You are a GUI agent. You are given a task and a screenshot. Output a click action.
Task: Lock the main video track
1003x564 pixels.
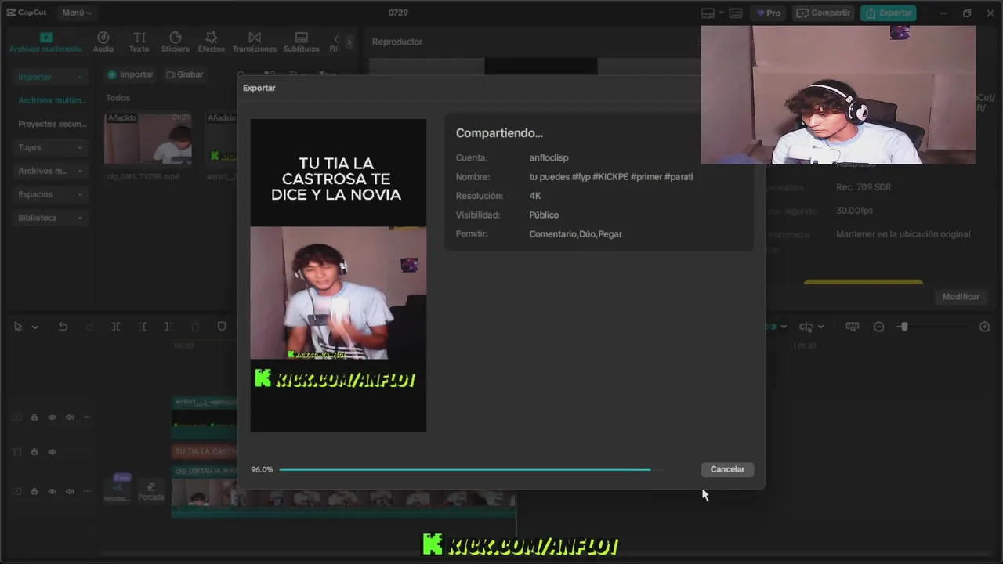(x=34, y=491)
